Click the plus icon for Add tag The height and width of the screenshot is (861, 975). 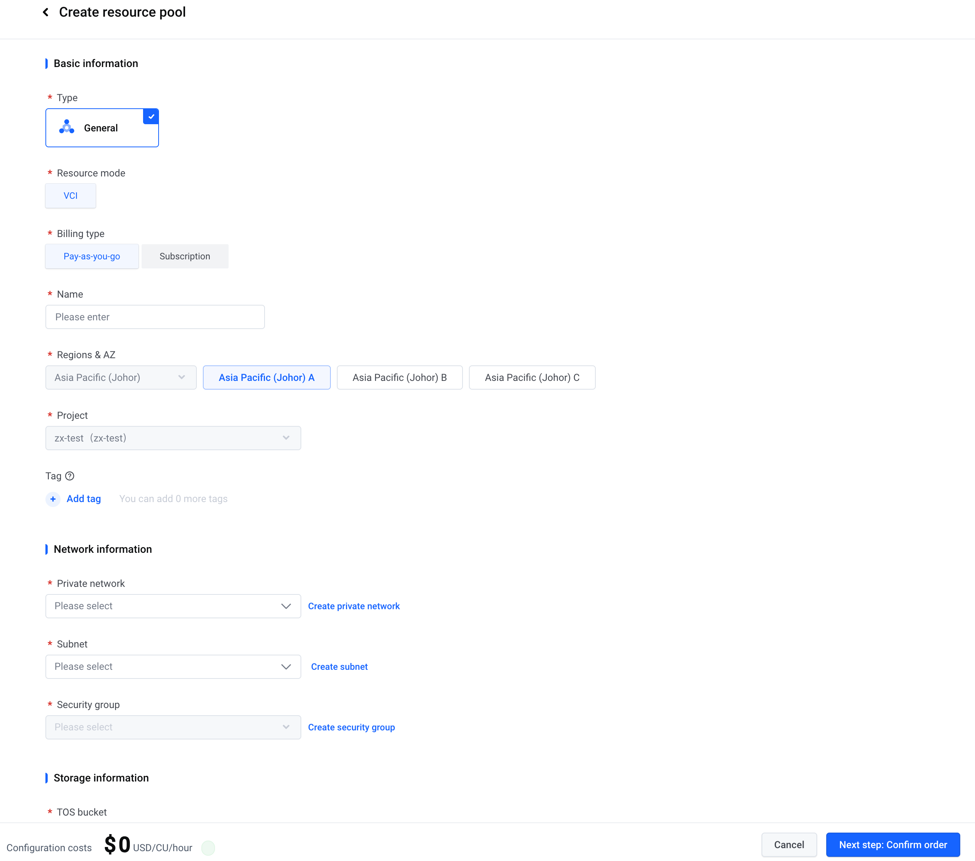coord(53,499)
